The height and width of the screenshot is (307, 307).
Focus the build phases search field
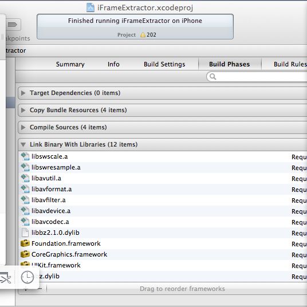pyautogui.click(x=257, y=77)
